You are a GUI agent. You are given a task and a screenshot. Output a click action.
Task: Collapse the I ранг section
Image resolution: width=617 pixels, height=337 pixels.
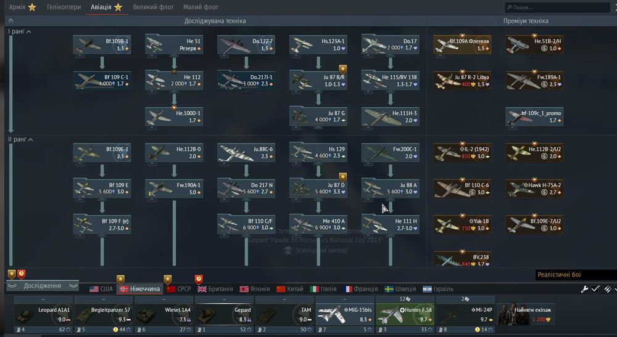tap(20, 31)
